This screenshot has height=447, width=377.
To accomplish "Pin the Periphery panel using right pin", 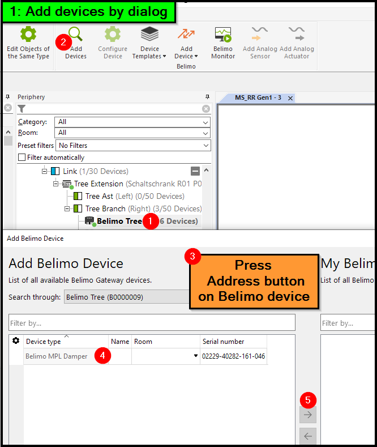I will point(207,97).
